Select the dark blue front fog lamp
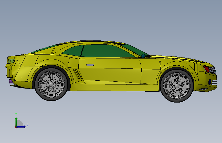 pos(210,82)
